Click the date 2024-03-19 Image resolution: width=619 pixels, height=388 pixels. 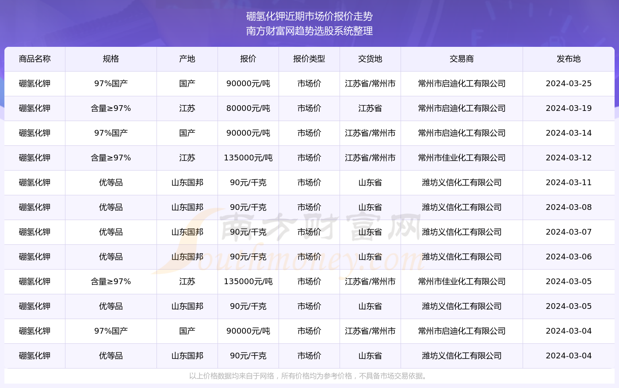coord(569,108)
